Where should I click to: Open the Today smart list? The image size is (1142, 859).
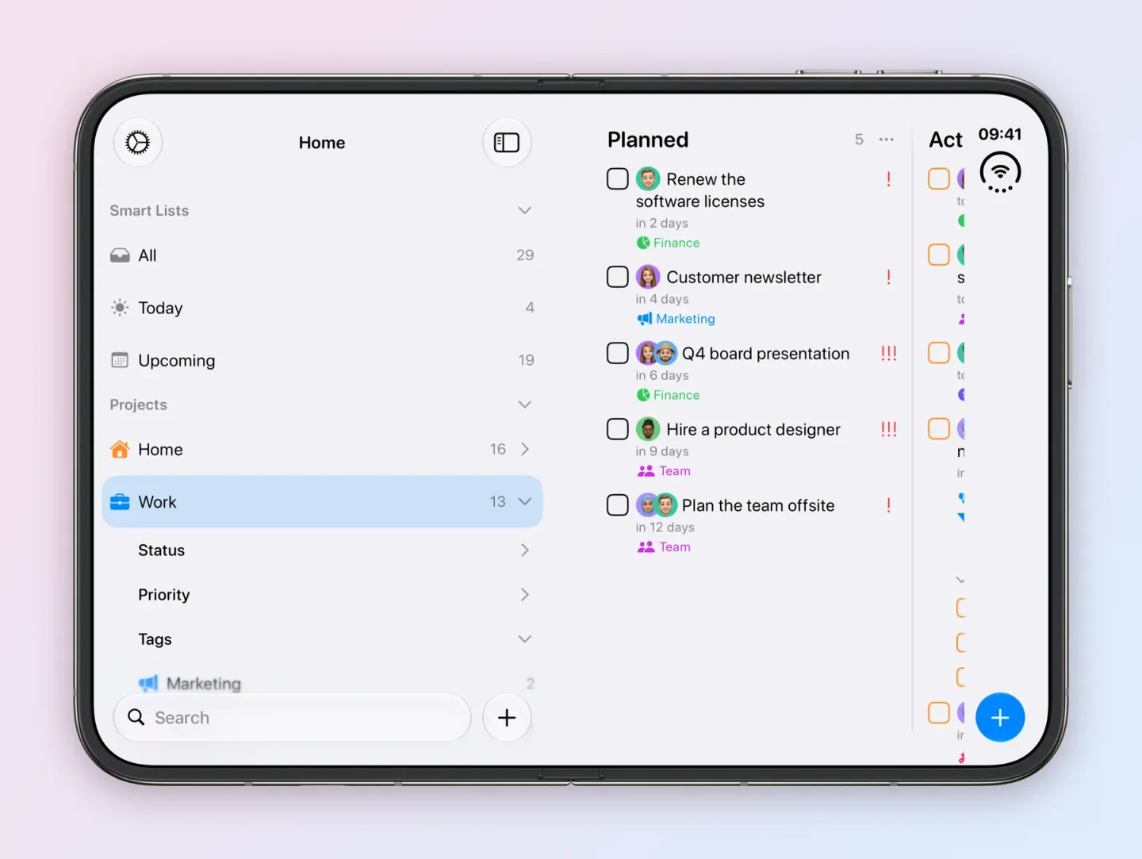pyautogui.click(x=322, y=308)
